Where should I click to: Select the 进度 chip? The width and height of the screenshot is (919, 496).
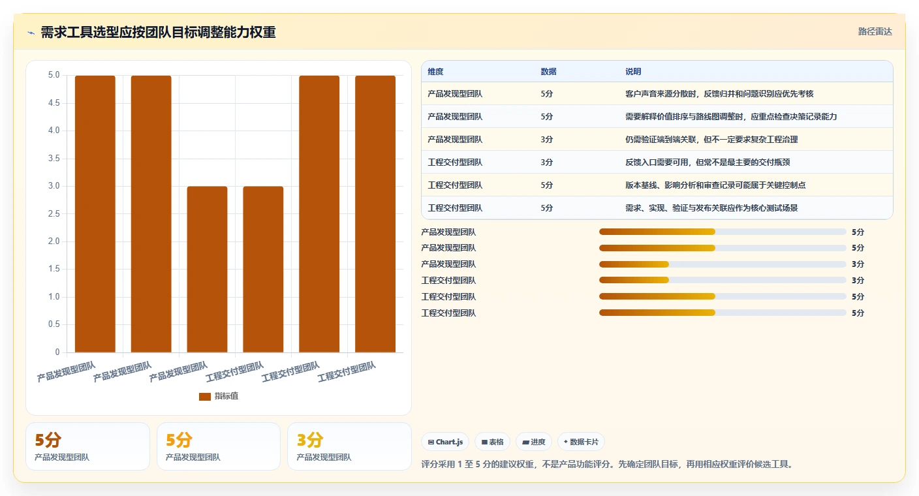coord(533,442)
